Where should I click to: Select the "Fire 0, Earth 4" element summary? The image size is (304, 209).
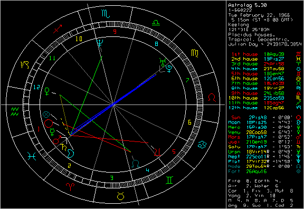[x=254, y=181]
